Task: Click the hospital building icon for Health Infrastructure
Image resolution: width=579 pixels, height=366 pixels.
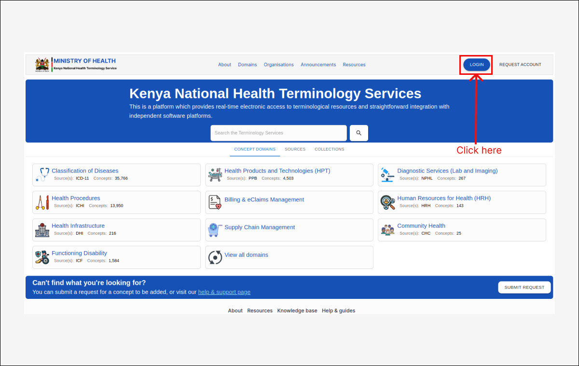Action: [x=42, y=230]
